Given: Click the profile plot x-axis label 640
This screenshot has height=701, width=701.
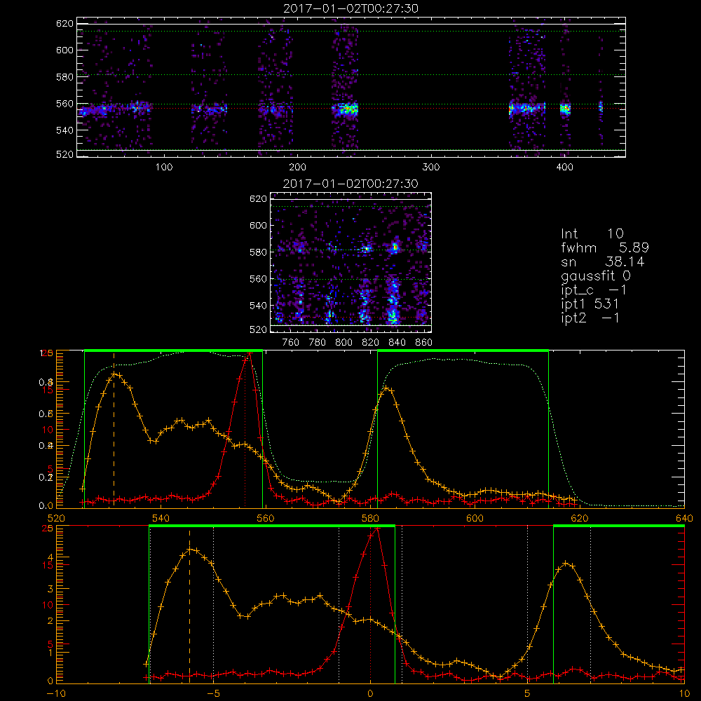Looking at the screenshot, I should point(684,518).
